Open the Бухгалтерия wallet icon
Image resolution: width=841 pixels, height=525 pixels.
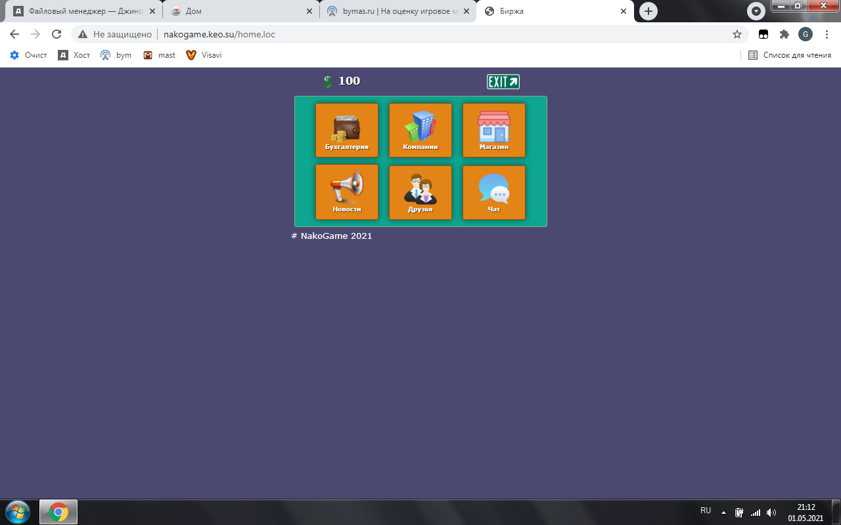point(346,130)
